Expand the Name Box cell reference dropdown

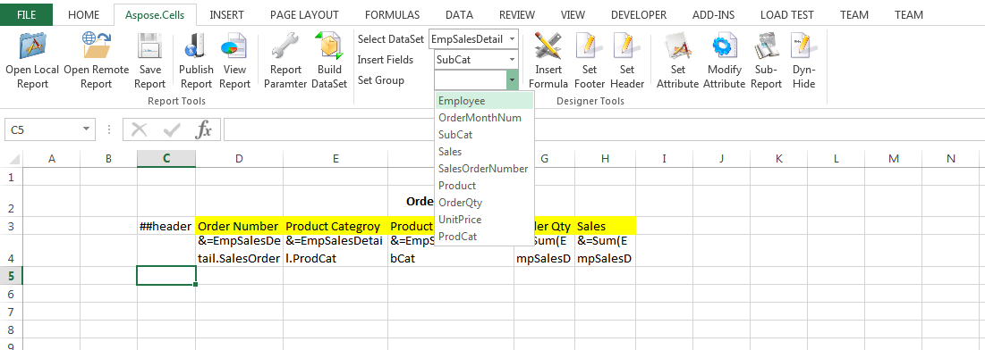click(86, 129)
